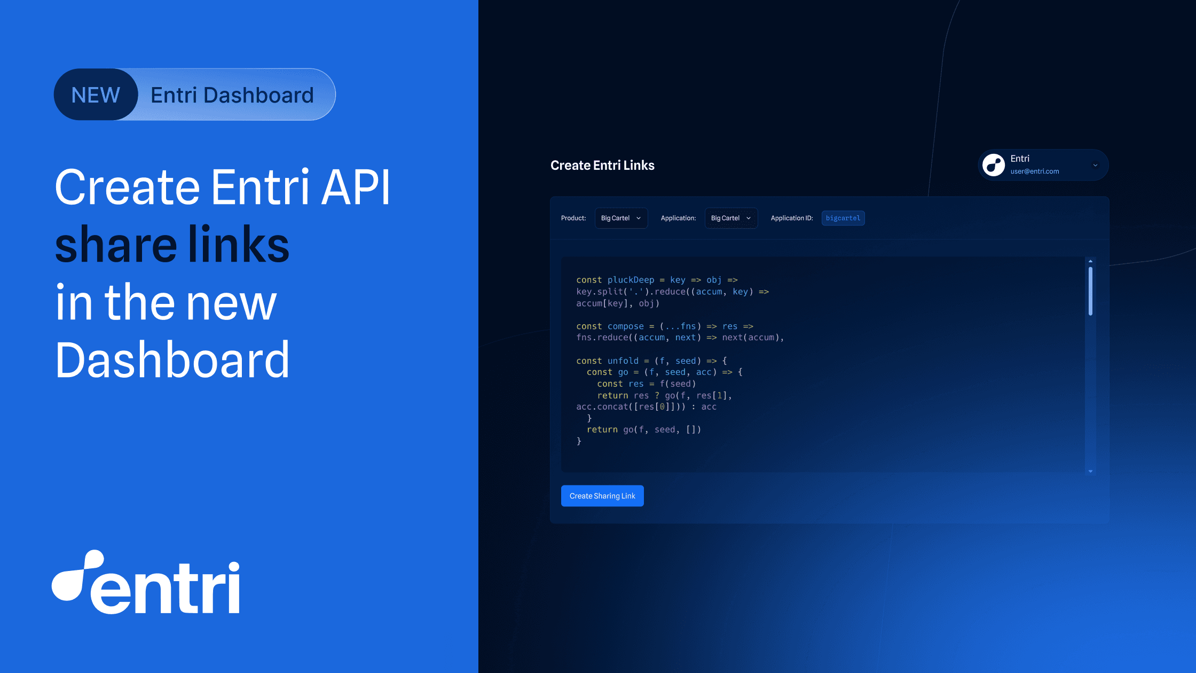This screenshot has width=1196, height=673.
Task: Click the Entri account avatar icon
Action: [994, 165]
